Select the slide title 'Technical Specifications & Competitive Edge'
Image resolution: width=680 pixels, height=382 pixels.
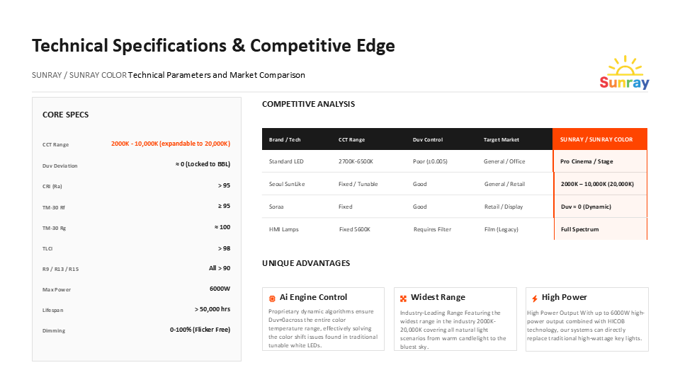point(213,46)
